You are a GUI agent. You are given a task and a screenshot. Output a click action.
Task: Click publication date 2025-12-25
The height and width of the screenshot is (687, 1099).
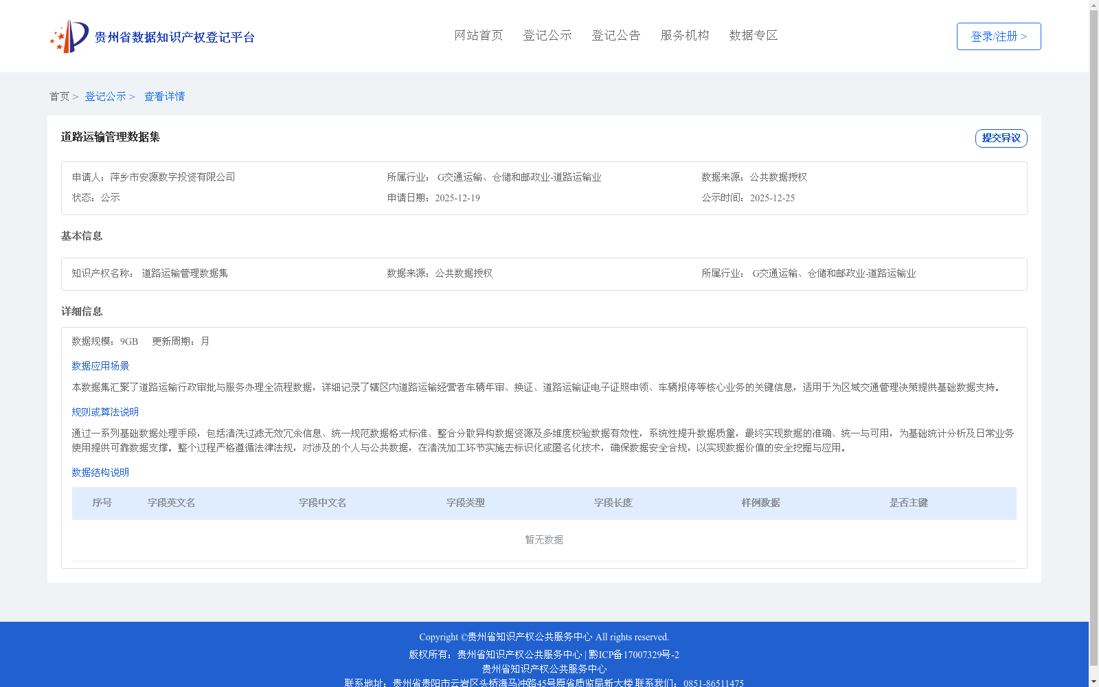point(772,198)
